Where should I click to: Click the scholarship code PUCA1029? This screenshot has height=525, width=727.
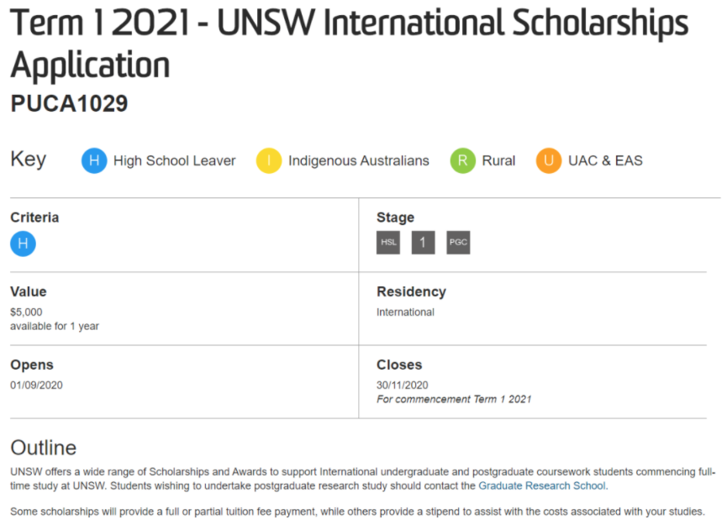click(x=69, y=104)
